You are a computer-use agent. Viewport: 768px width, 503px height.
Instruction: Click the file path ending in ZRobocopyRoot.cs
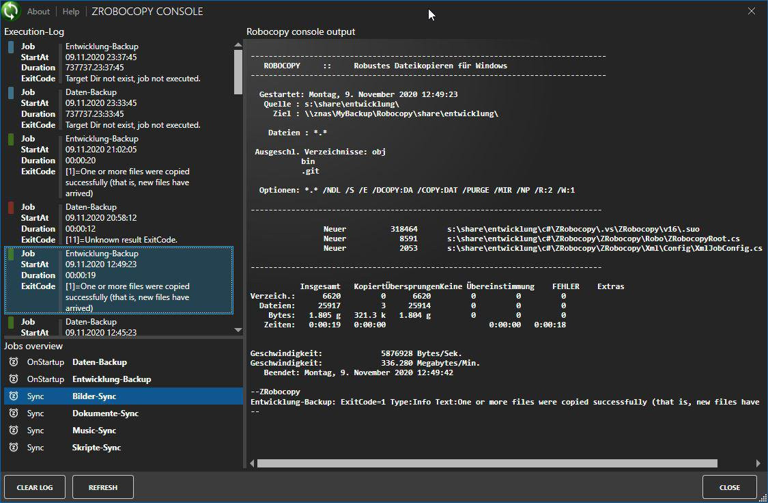593,239
